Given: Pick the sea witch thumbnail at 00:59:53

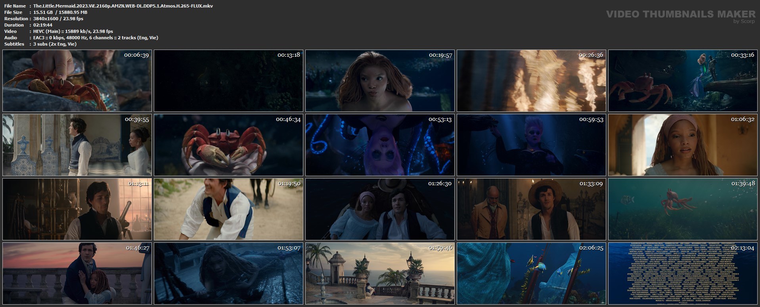Looking at the screenshot, I should pyautogui.click(x=531, y=145).
